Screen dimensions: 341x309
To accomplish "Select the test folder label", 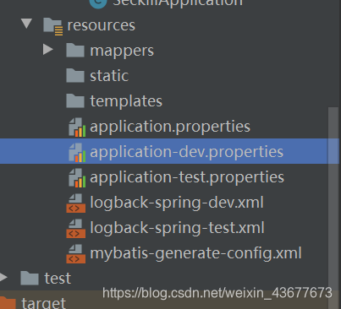I will [x=58, y=279].
